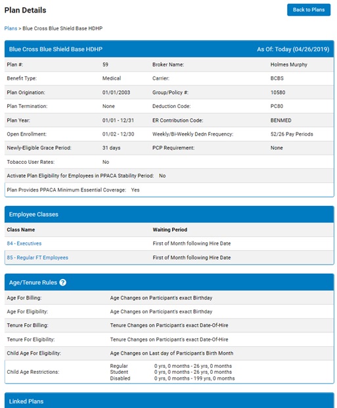
Task: Click the Employee Classes section header
Action: pos(169,215)
